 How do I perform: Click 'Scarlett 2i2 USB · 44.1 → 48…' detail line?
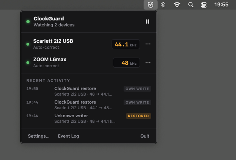[83, 108]
